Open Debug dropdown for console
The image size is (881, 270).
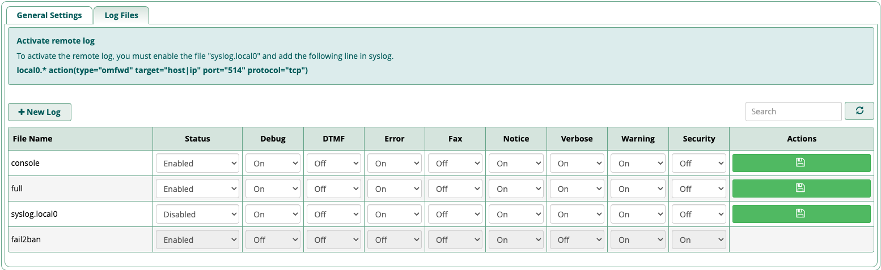(273, 163)
